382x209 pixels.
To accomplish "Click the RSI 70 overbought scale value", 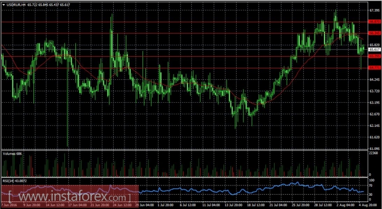I will coord(371,185).
